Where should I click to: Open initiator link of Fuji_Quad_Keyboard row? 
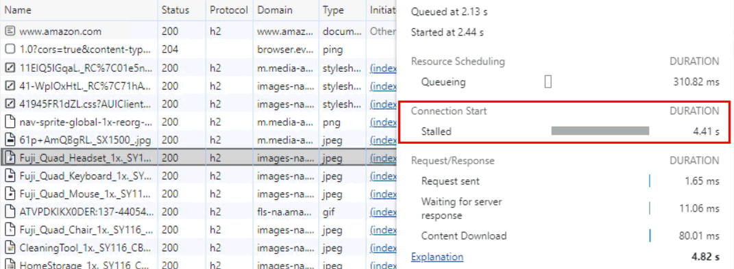[x=383, y=177]
